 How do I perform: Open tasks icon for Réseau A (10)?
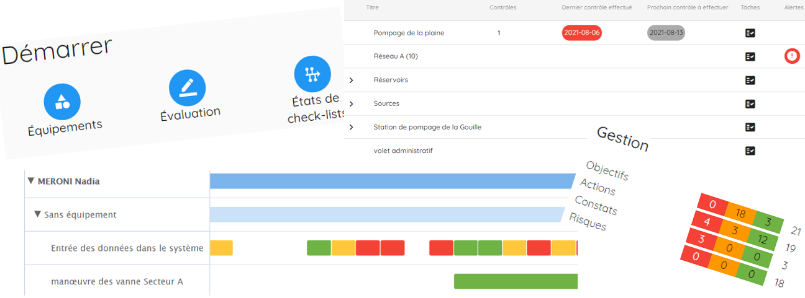750,56
